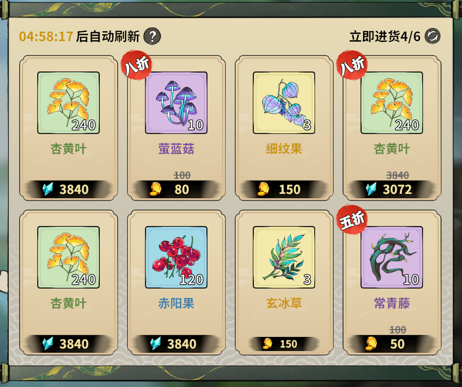462x387 pixels.
Task: Click the second-row 杏黄叶 ginkgo icon
Action: click(x=69, y=257)
